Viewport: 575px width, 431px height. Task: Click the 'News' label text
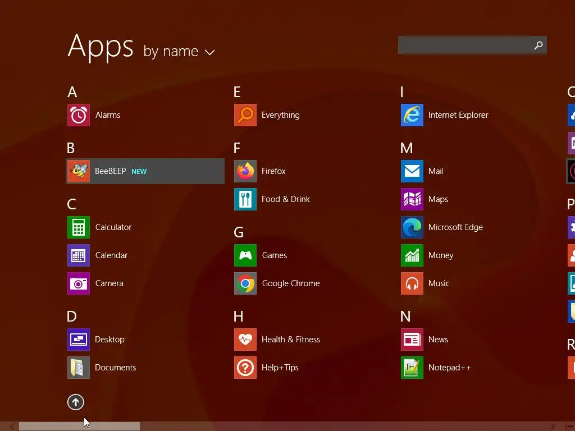pos(438,340)
